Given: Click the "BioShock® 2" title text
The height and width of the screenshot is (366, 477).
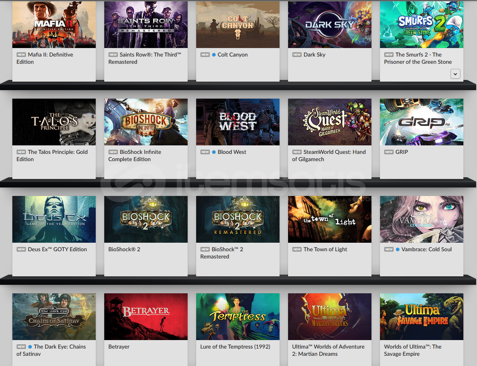Looking at the screenshot, I should coord(124,249).
